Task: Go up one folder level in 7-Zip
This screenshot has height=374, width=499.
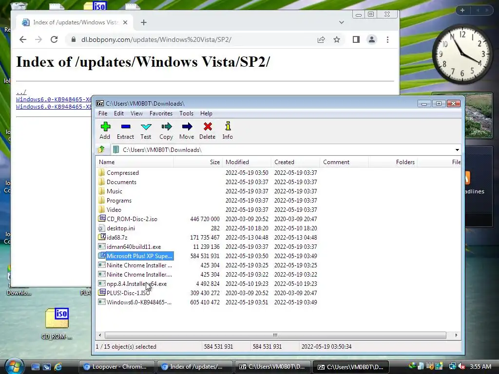Action: (x=101, y=150)
